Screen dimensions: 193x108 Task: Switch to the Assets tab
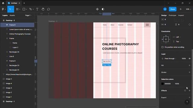pos(12,15)
